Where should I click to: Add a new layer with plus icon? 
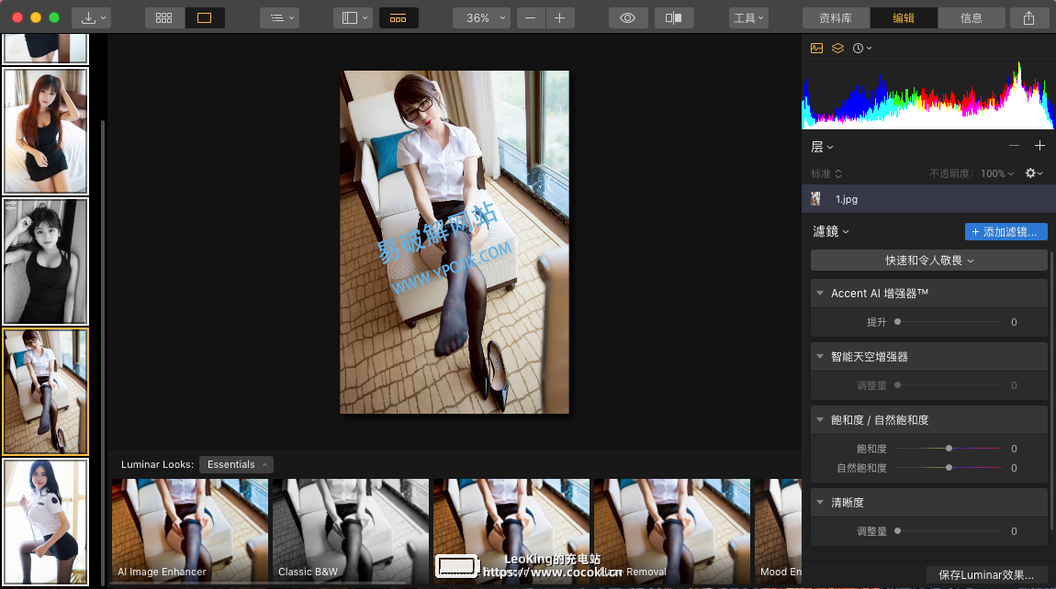(1039, 146)
